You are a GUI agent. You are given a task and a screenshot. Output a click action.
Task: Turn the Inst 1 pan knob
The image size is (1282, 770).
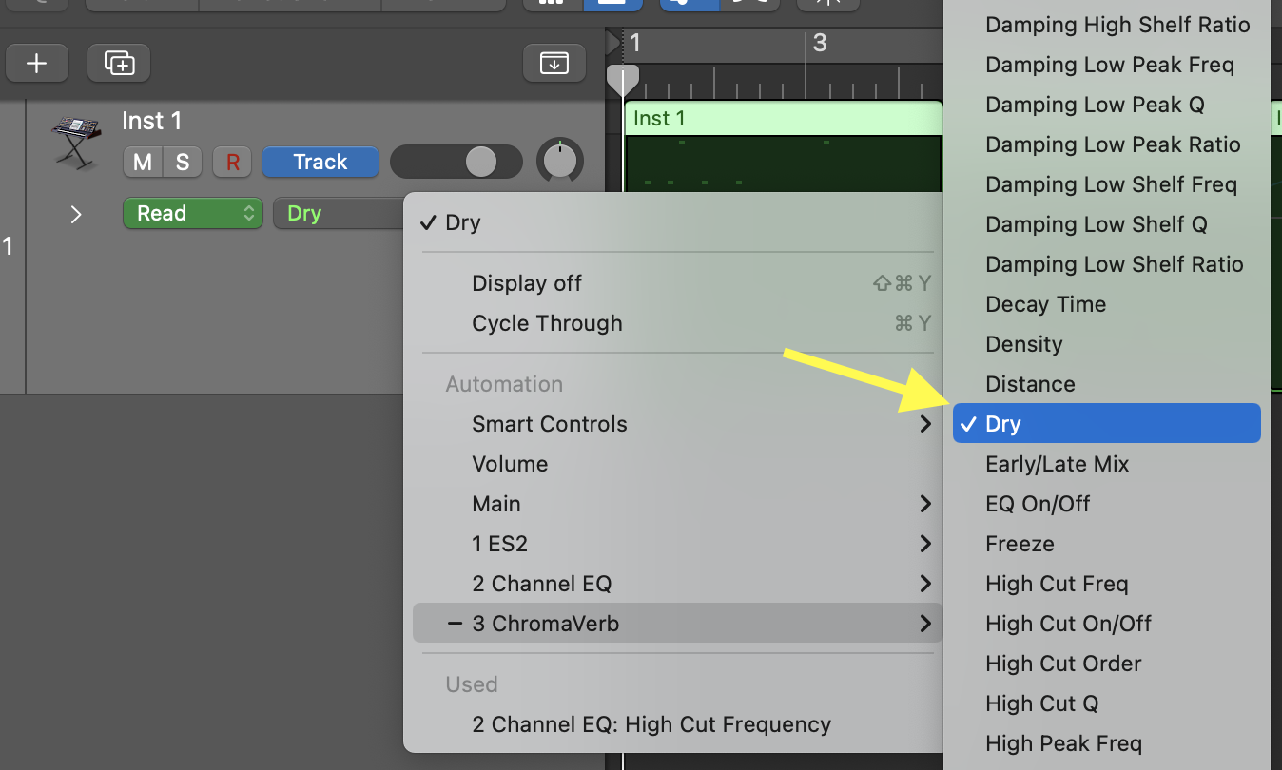click(x=560, y=162)
